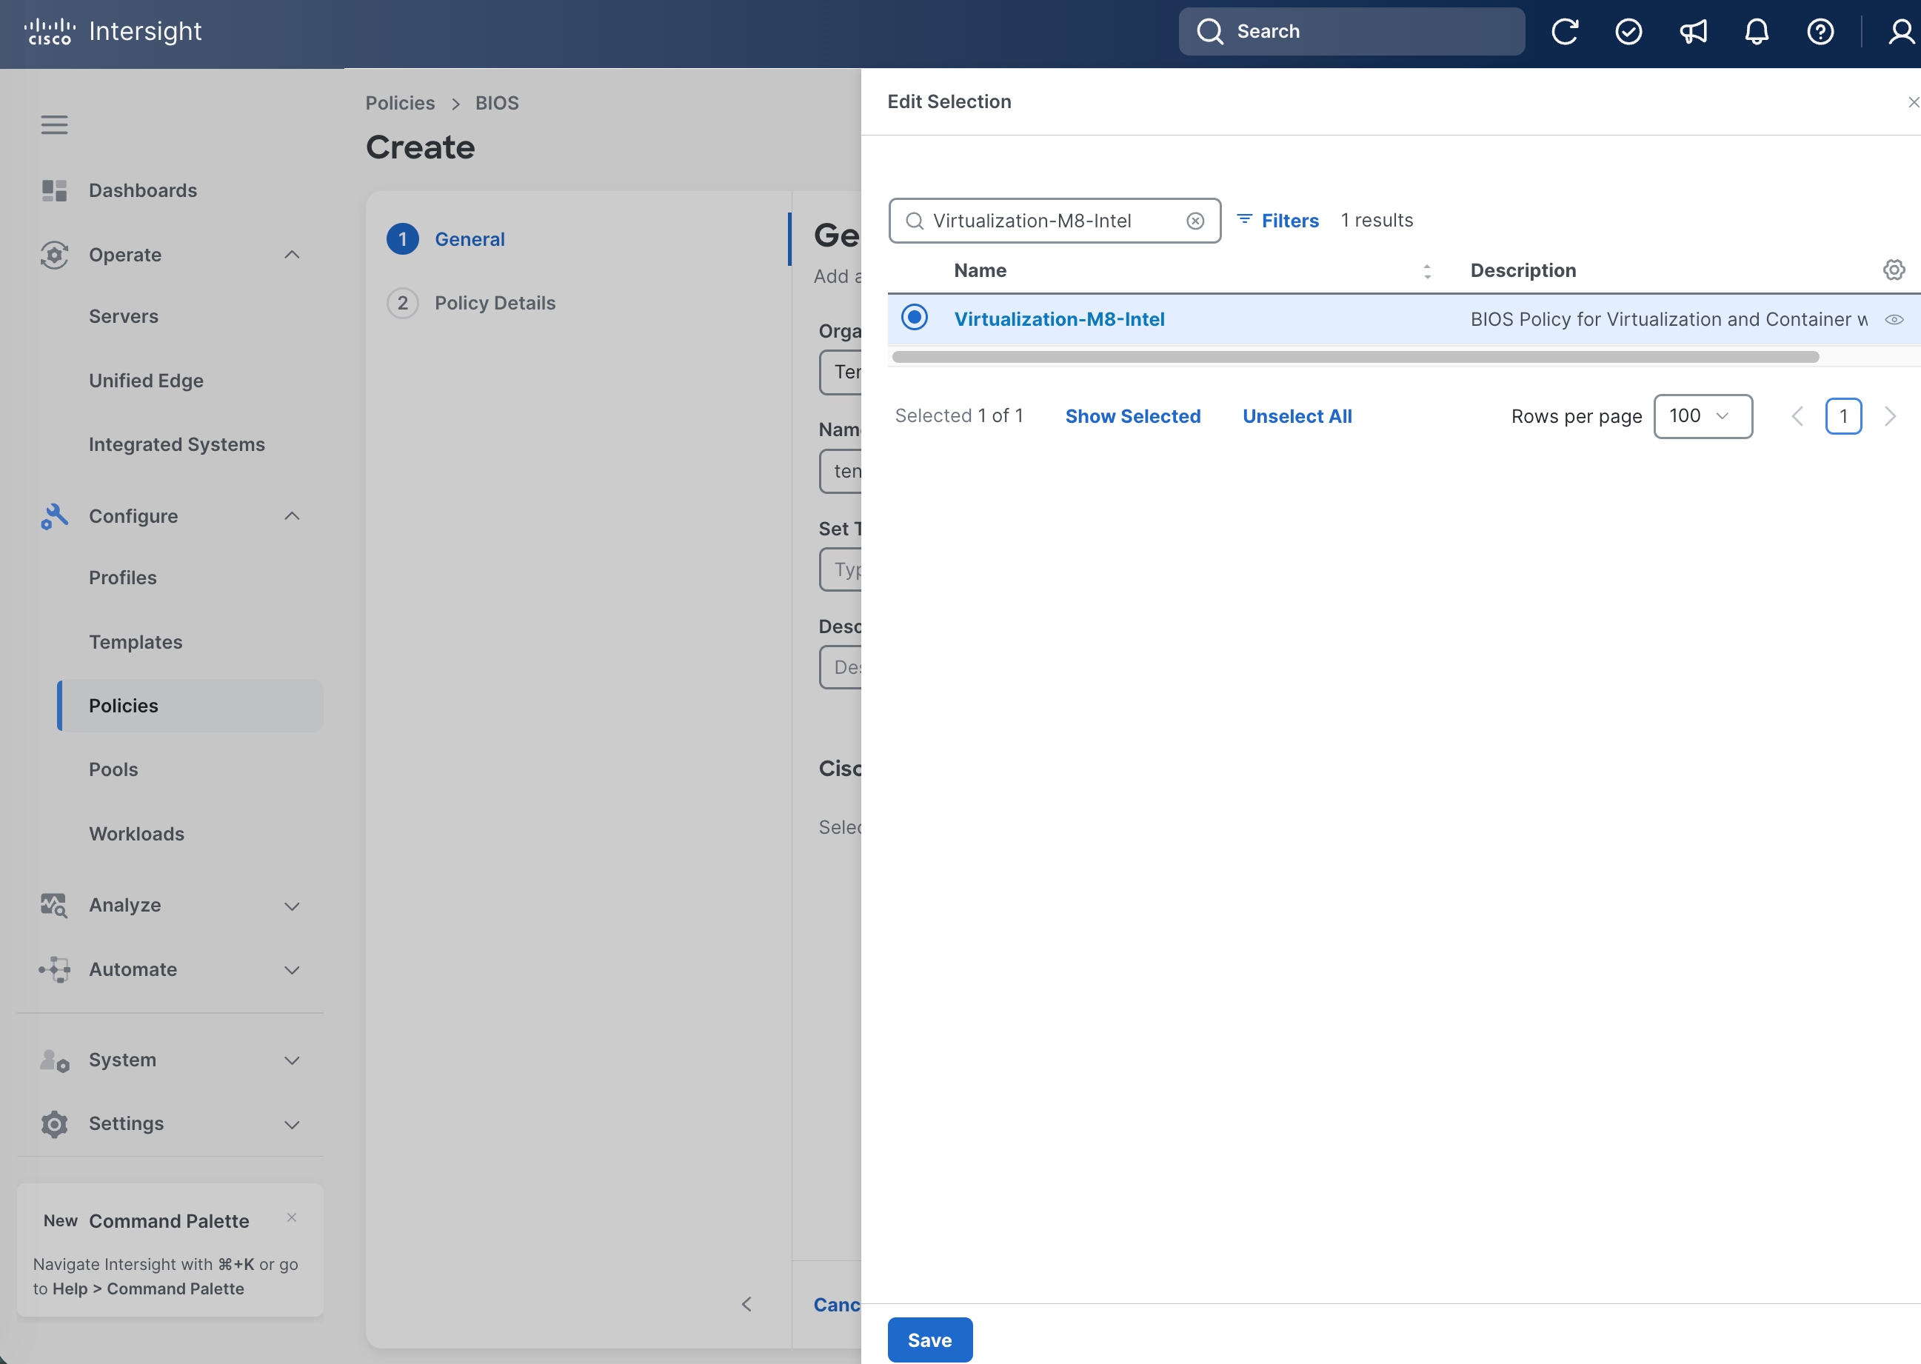The image size is (1921, 1364).
Task: Preview the Virtualization-M8-Intel row with eye icon
Action: 1894,319
